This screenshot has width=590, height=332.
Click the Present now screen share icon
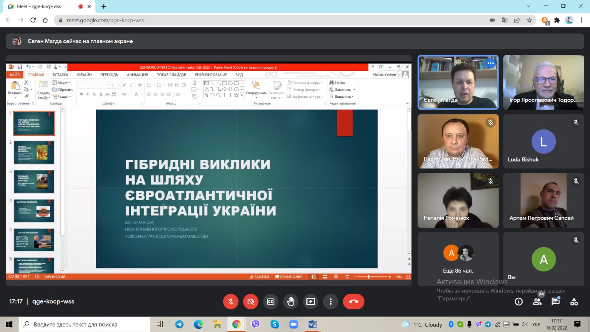click(310, 302)
